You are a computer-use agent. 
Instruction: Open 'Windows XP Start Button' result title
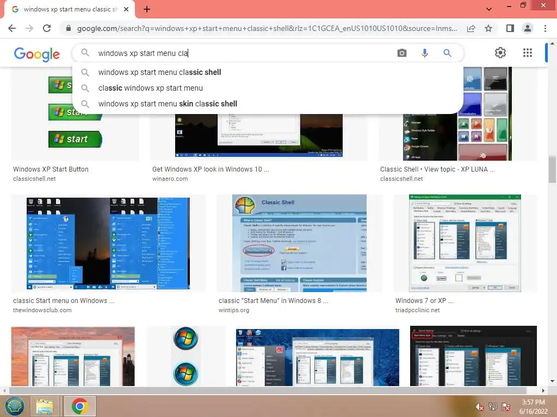[51, 169]
